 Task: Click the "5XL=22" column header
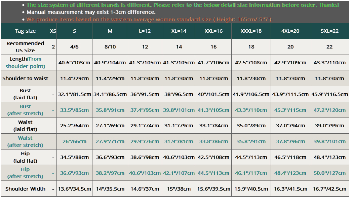(329, 31)
